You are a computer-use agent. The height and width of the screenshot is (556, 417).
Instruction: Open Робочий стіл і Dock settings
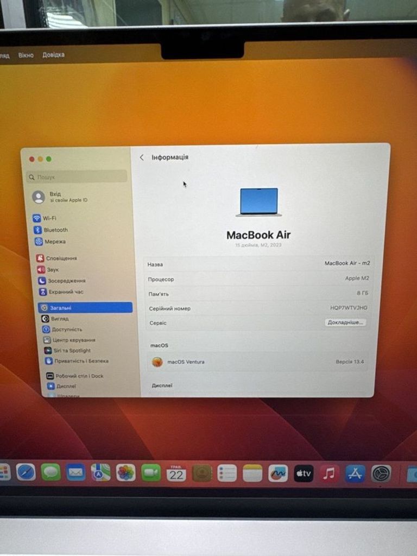(x=75, y=376)
